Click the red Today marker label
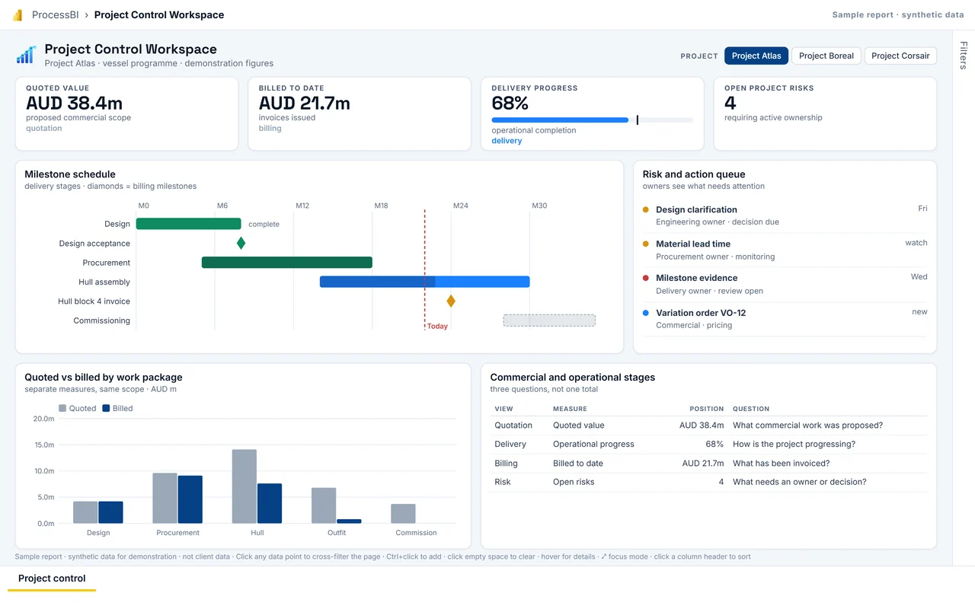 tap(437, 327)
